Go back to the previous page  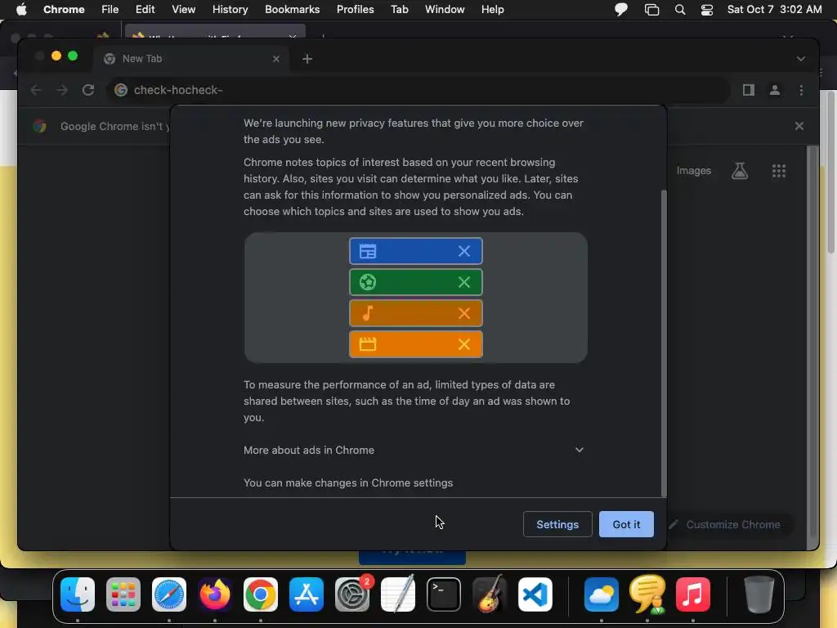tap(36, 90)
